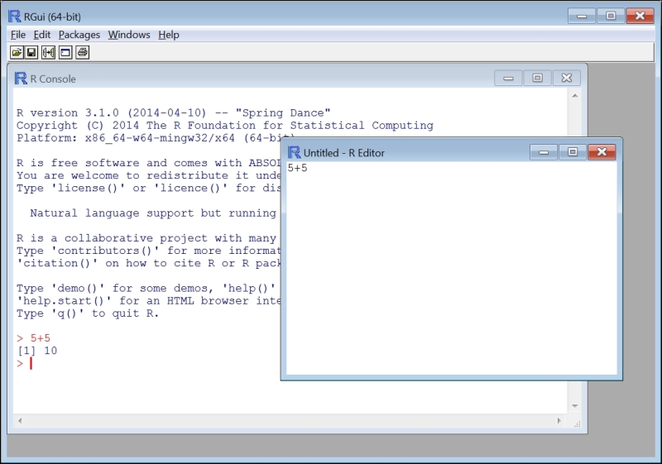Click the "R Console" title text
The image size is (662, 464).
[x=53, y=79]
